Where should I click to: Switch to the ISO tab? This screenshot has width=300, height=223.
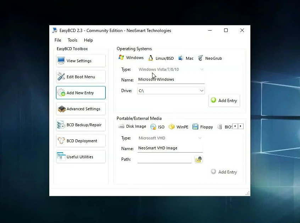(x=157, y=127)
